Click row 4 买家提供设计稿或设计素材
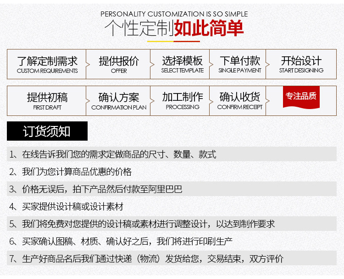Image resolution: width=344 pixels, height=279 pixels. (172, 207)
